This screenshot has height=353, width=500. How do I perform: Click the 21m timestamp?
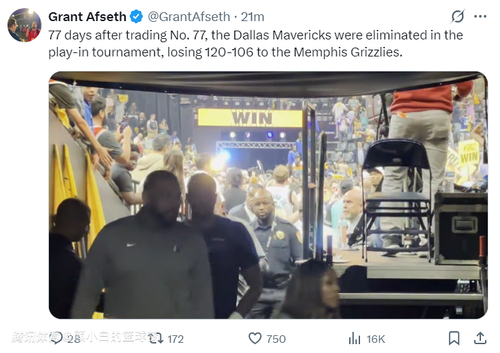(252, 16)
